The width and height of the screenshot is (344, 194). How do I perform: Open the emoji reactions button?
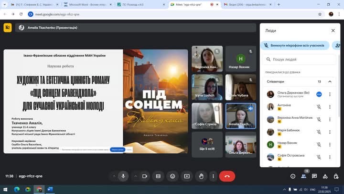point(172,176)
